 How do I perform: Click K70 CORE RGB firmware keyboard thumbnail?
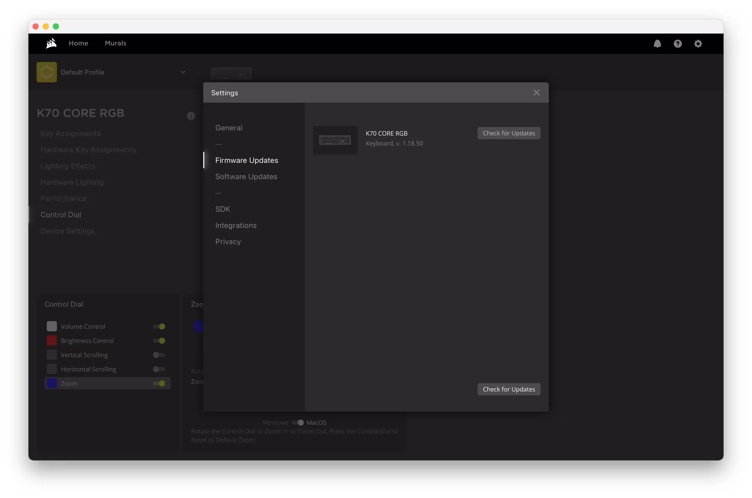335,140
